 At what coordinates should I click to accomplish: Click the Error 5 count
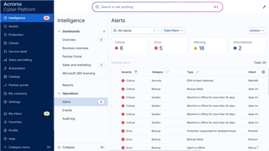(x=161, y=48)
